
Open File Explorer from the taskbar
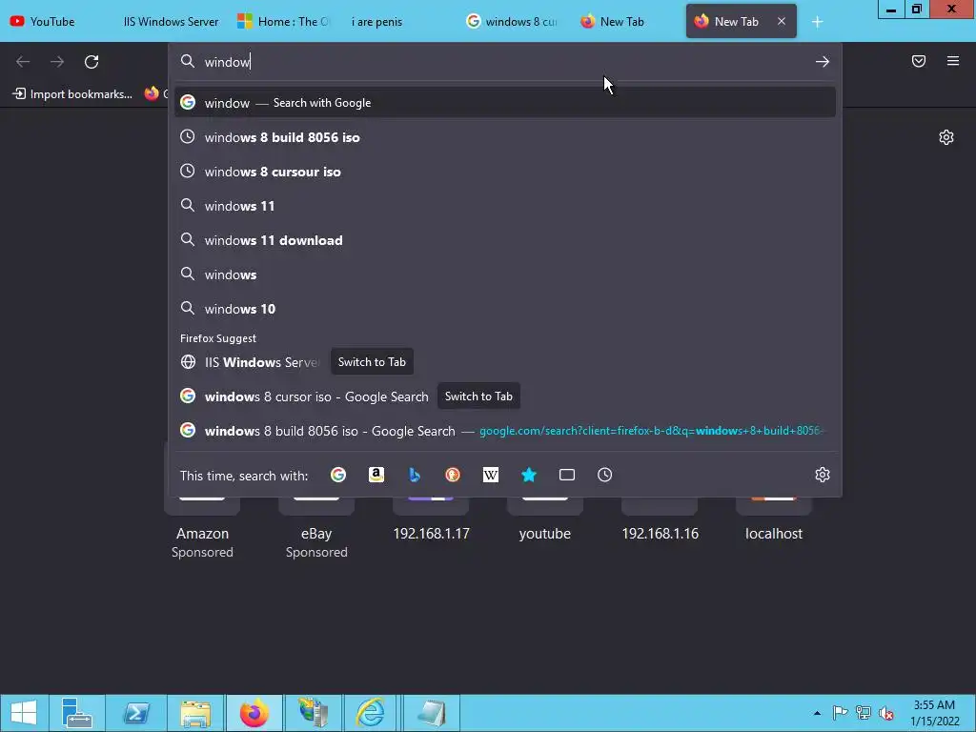[194, 713]
